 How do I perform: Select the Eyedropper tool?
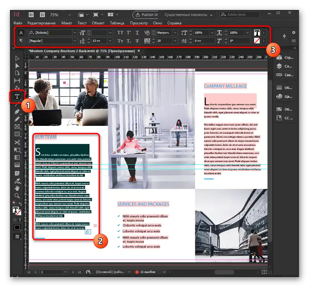click(17, 181)
